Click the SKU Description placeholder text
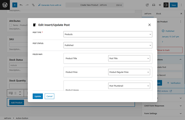This screenshot has height=120, width=185. point(15,49)
